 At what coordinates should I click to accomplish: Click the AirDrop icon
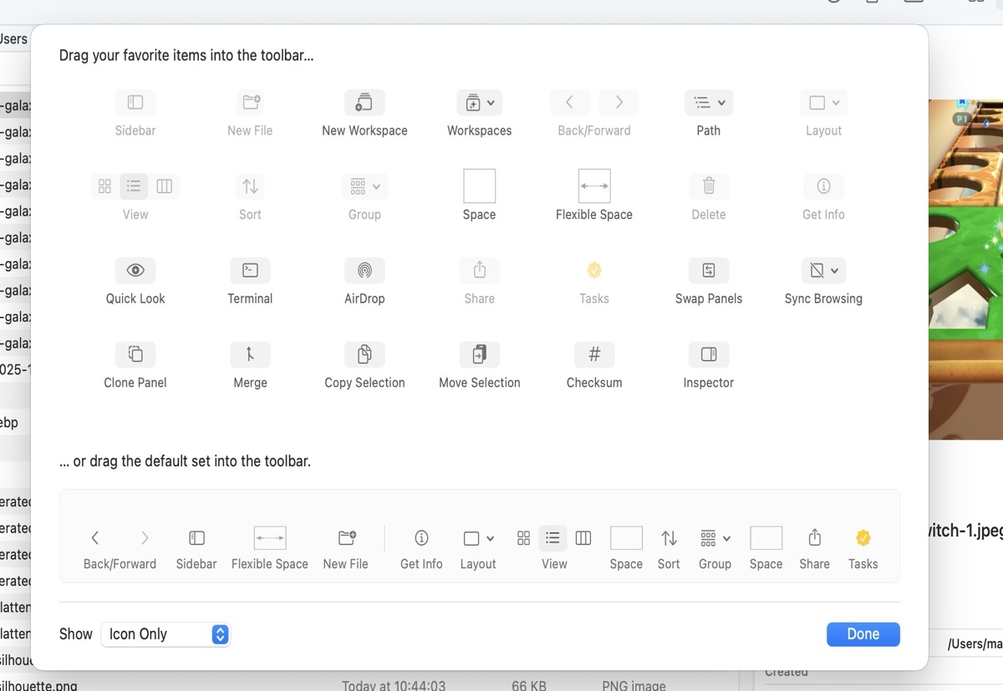(x=364, y=271)
